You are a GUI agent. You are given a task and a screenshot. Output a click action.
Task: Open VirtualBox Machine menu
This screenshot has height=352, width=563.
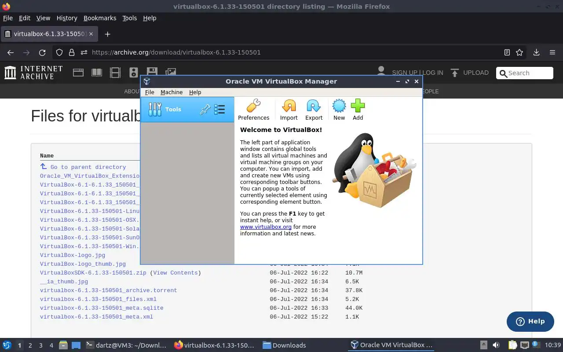[172, 92]
